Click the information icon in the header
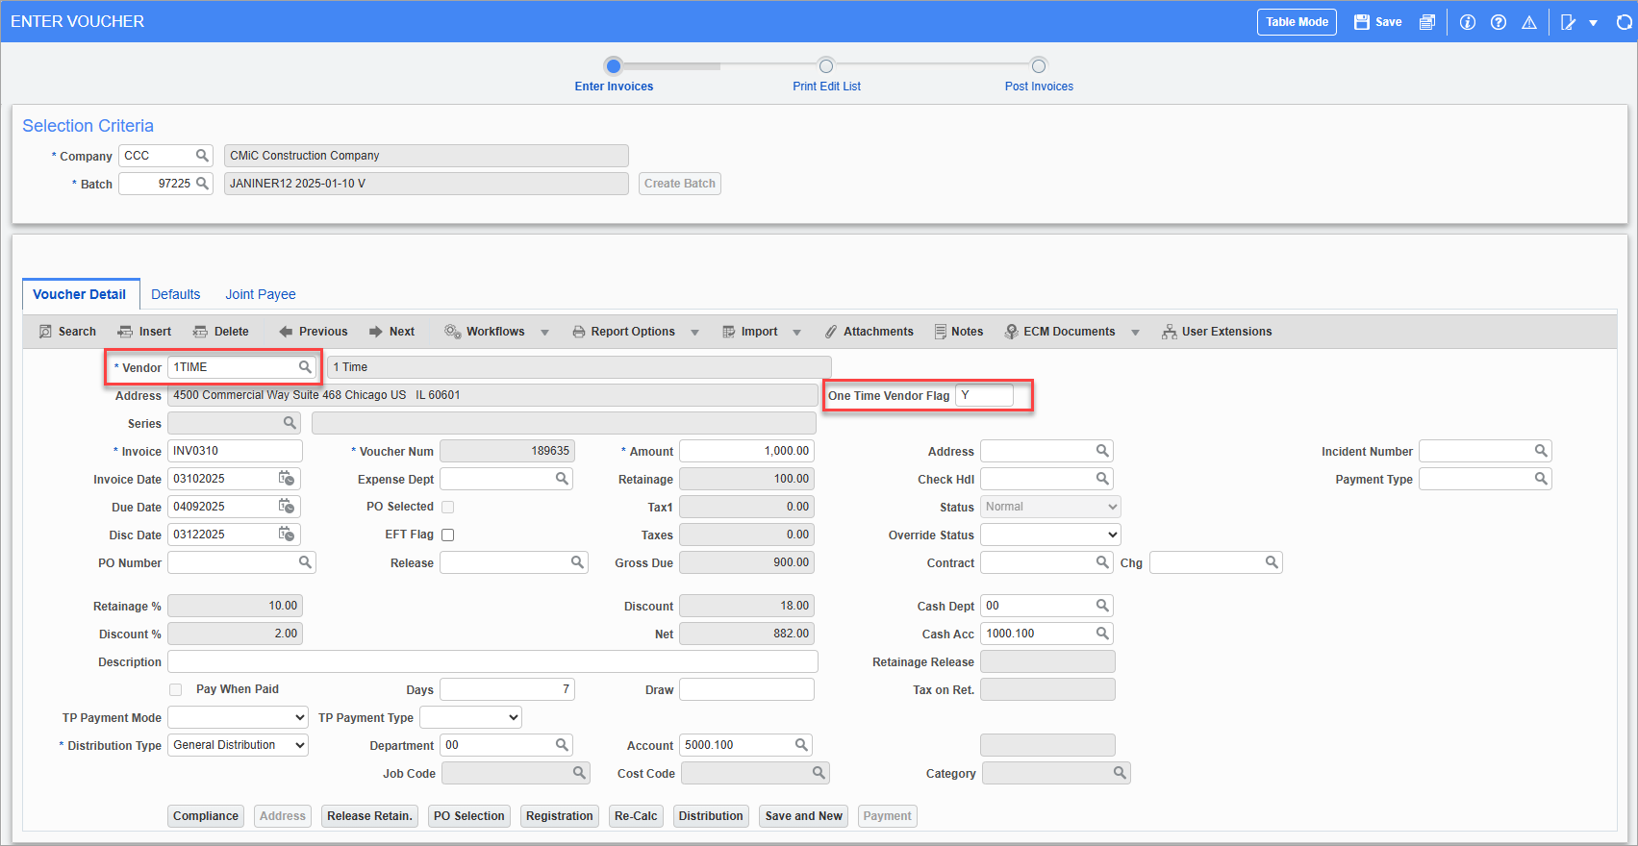1638x846 pixels. click(x=1468, y=22)
